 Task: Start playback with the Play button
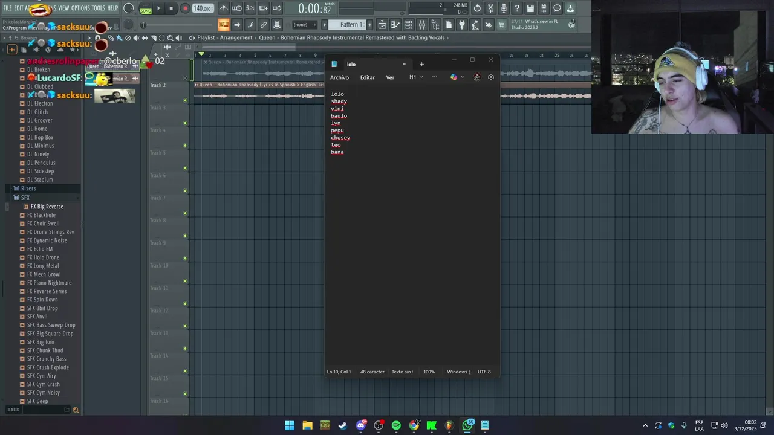click(158, 8)
